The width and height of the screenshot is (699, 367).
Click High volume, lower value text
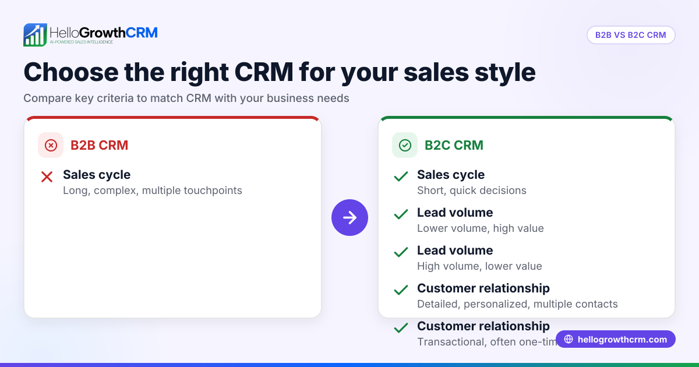pos(479,266)
